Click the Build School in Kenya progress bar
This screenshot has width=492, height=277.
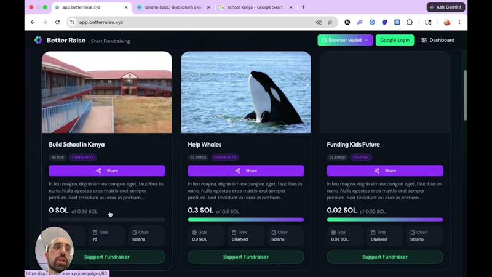click(106, 220)
